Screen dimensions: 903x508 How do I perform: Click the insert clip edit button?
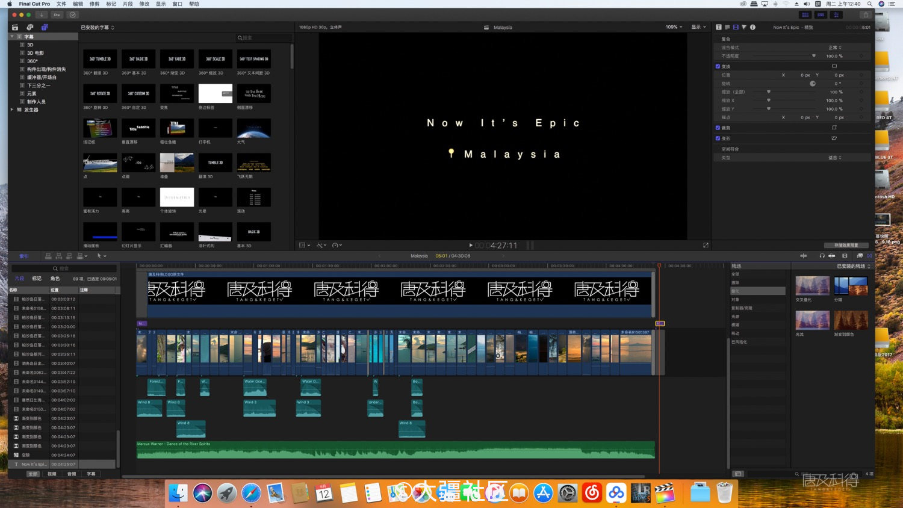58,256
